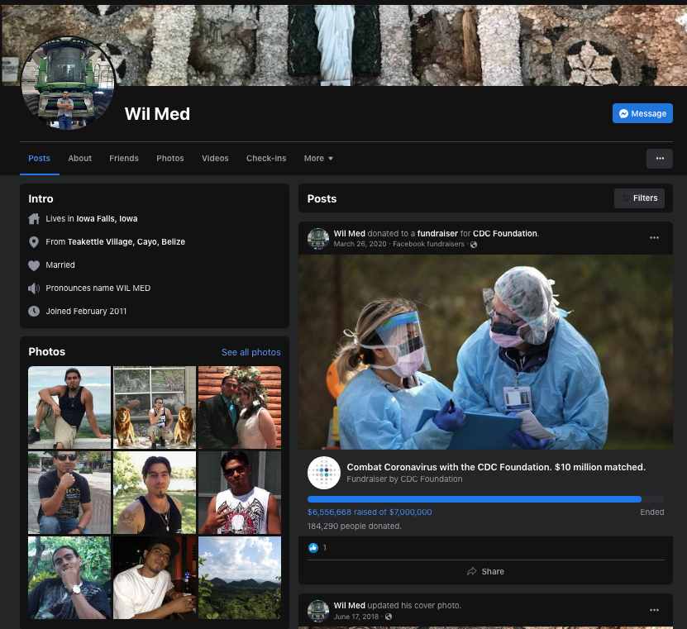
Task: Click the Message button
Action: point(642,113)
